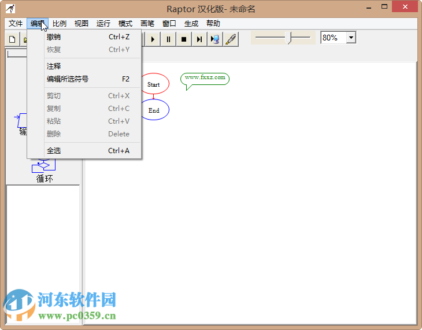The width and height of the screenshot is (422, 330).
Task: Click the New file toolbar icon
Action: 12,39
